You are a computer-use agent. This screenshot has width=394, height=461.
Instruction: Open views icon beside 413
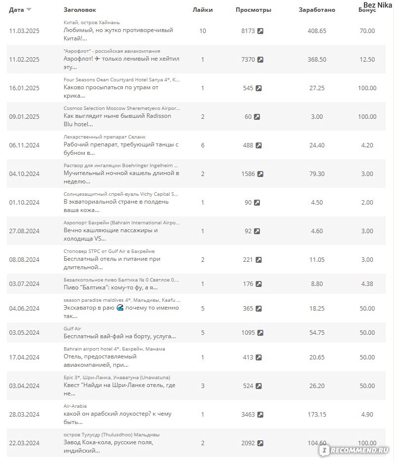click(258, 357)
